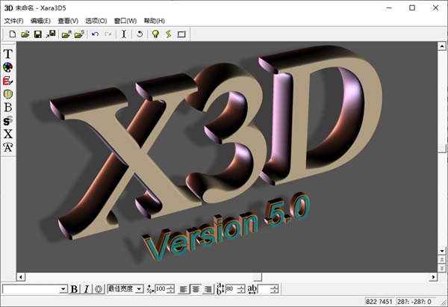Open the 选项(O) menu
The image size is (448, 307).
pyautogui.click(x=96, y=21)
